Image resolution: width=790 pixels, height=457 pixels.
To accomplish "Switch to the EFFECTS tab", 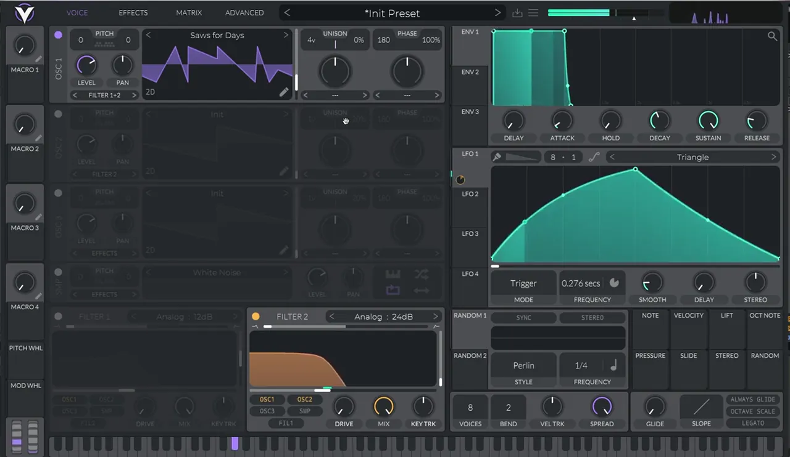I will click(x=133, y=13).
